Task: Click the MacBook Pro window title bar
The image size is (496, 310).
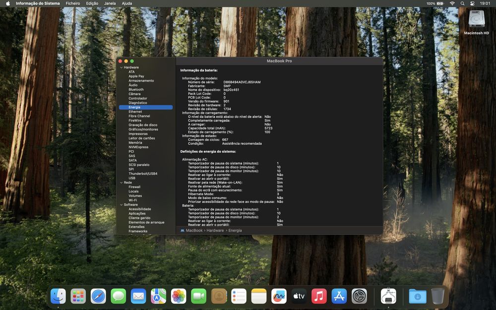Action: pos(279,61)
